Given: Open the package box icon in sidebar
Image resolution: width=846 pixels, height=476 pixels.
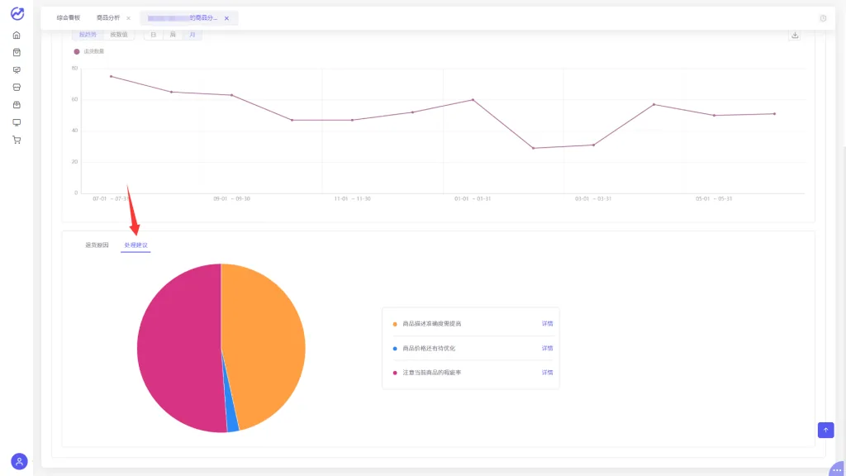Looking at the screenshot, I should click(17, 105).
